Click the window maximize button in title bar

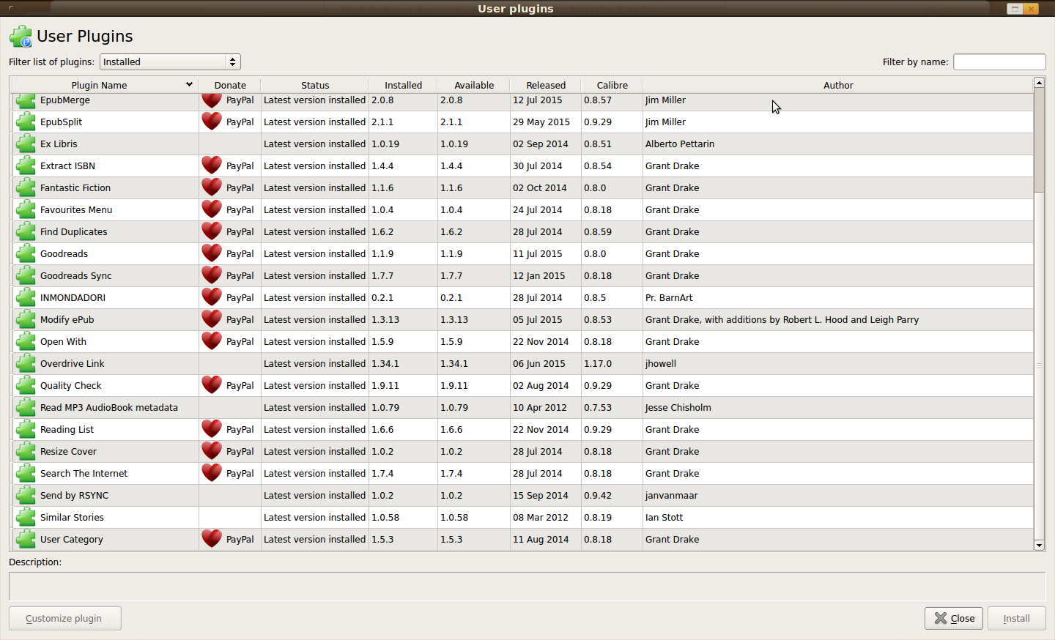tap(1015, 9)
